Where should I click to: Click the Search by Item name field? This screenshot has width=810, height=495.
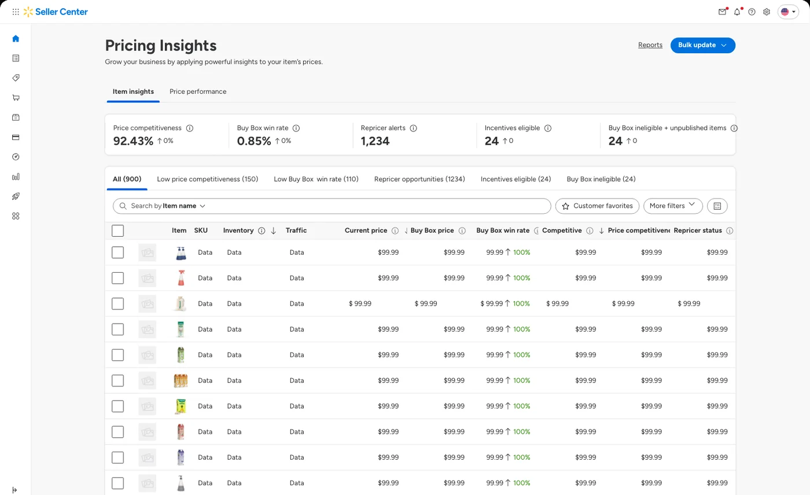point(332,206)
